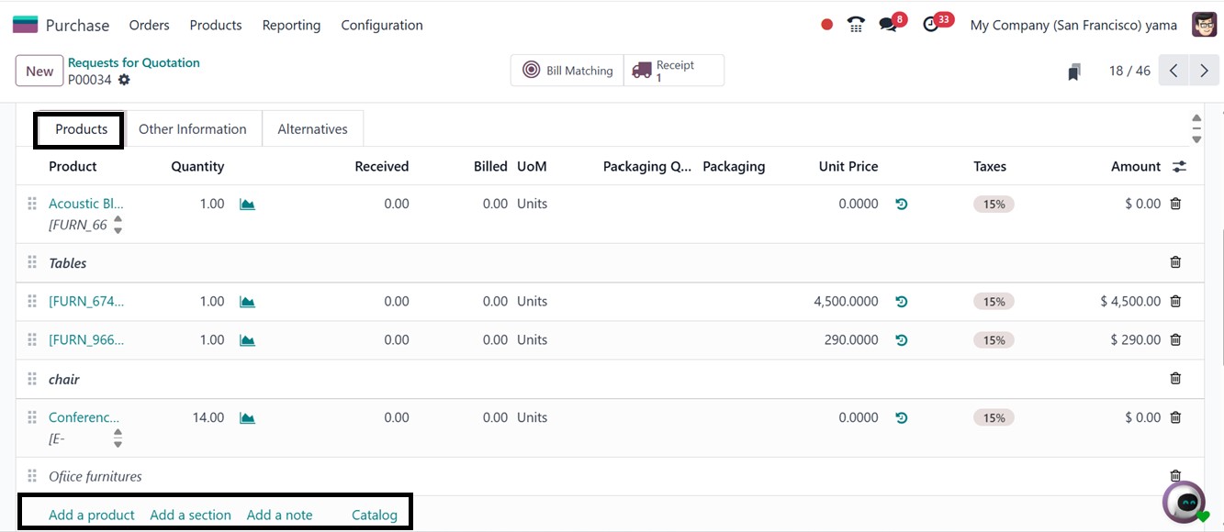Go to the next record arrow
The height and width of the screenshot is (532, 1224).
[1204, 71]
